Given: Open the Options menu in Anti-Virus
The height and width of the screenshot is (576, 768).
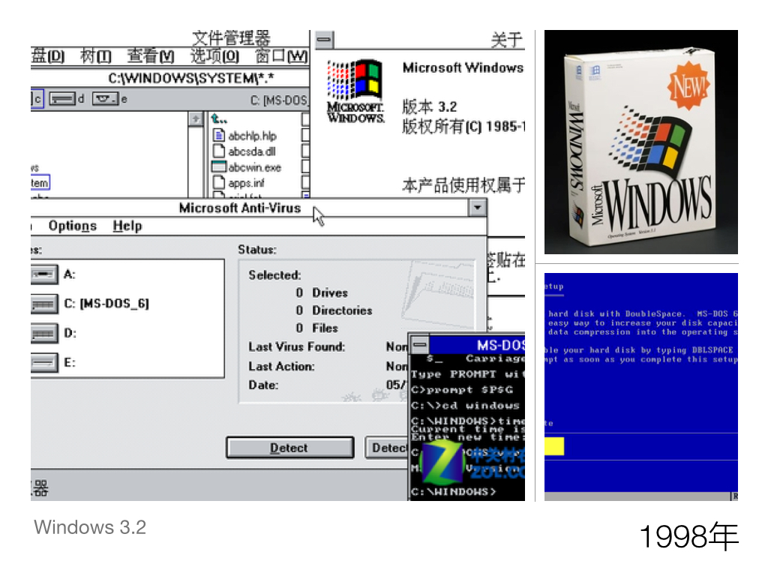Looking at the screenshot, I should tap(73, 226).
